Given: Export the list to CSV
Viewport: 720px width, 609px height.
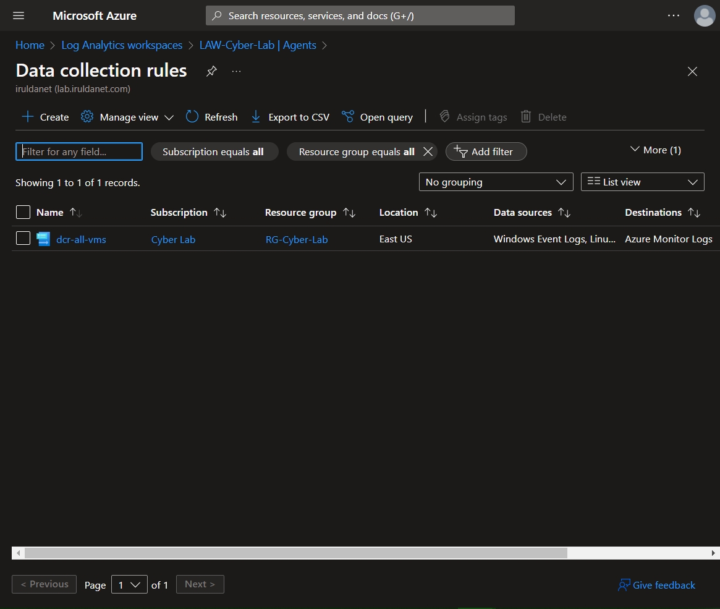Looking at the screenshot, I should (x=290, y=117).
